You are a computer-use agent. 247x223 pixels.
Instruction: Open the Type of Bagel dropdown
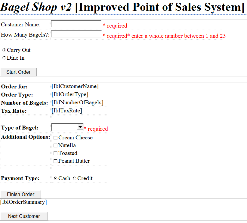pyautogui.click(x=67, y=127)
